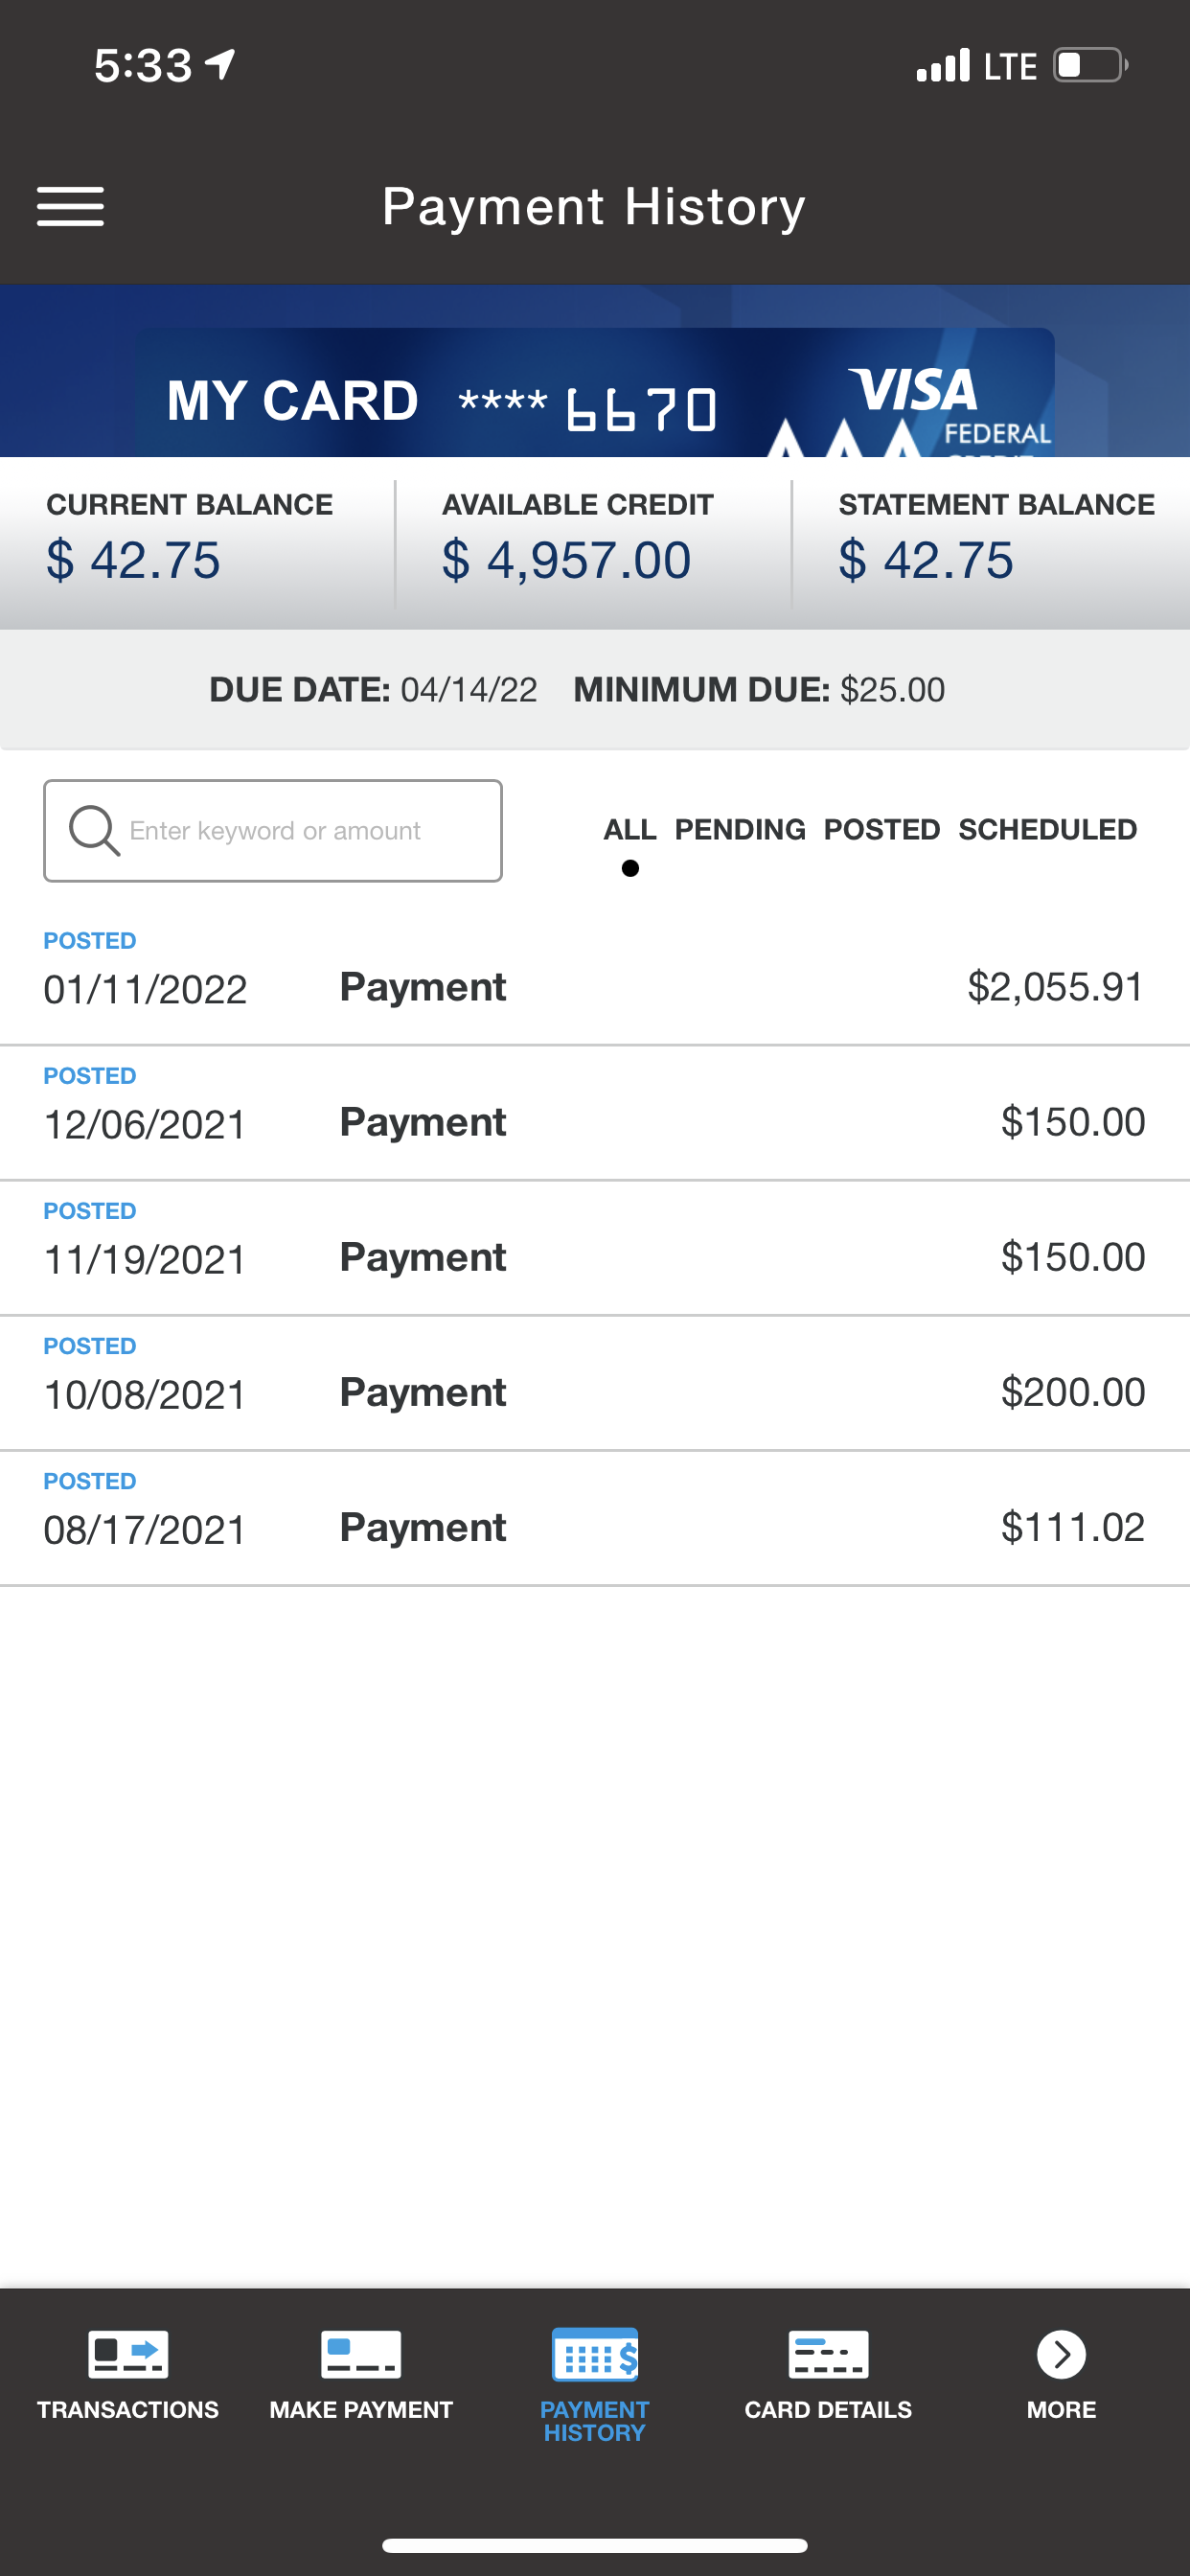The image size is (1190, 2576).
Task: Filter payments by PENDING
Action: 740,830
